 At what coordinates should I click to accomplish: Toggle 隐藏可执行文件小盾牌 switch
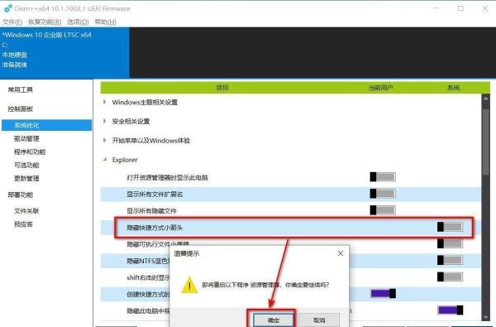pos(450,243)
